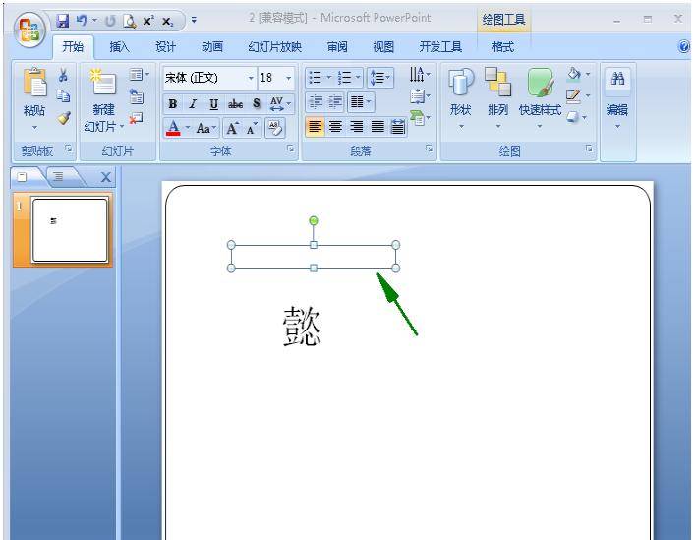Apply shape fill color

pos(574,74)
